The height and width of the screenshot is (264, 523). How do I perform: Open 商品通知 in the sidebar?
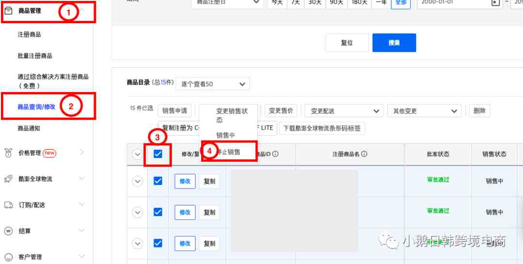(x=29, y=128)
